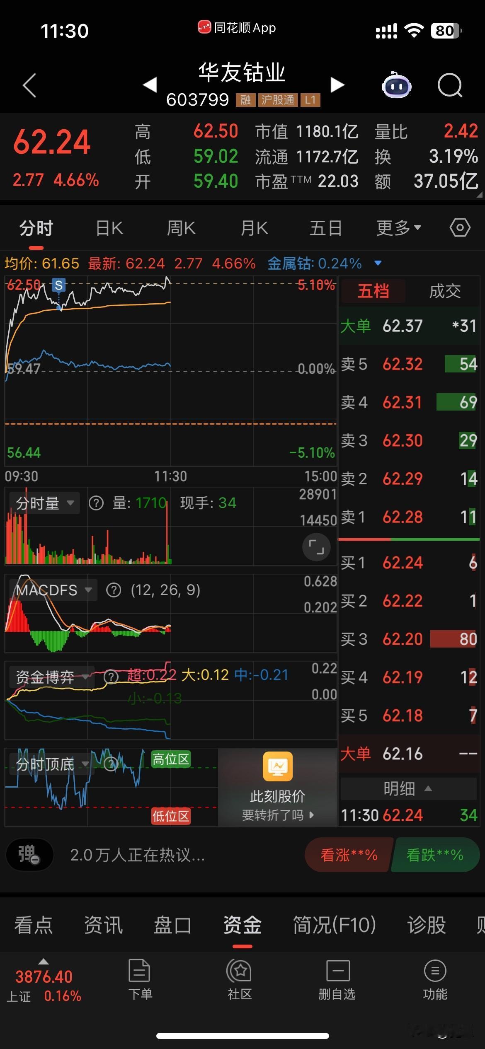Open help icon next to MACDFS
The width and height of the screenshot is (485, 1049).
pyautogui.click(x=114, y=590)
